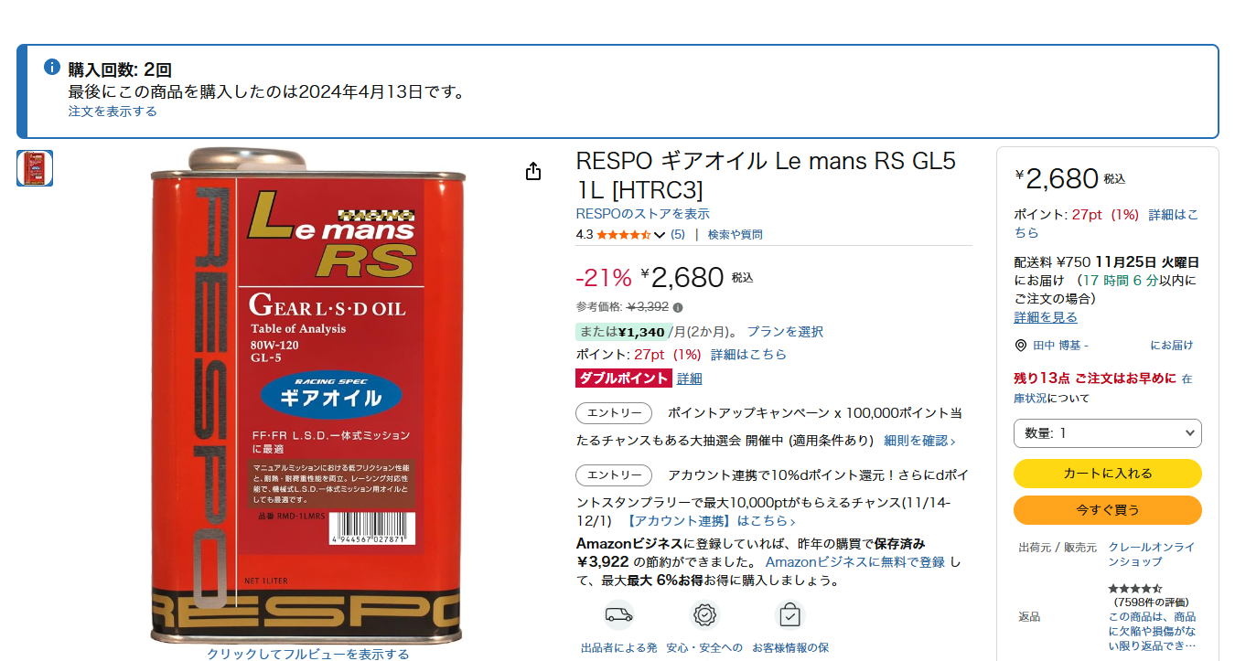Open the 【アカウント連携】はこちら link

coord(710,521)
